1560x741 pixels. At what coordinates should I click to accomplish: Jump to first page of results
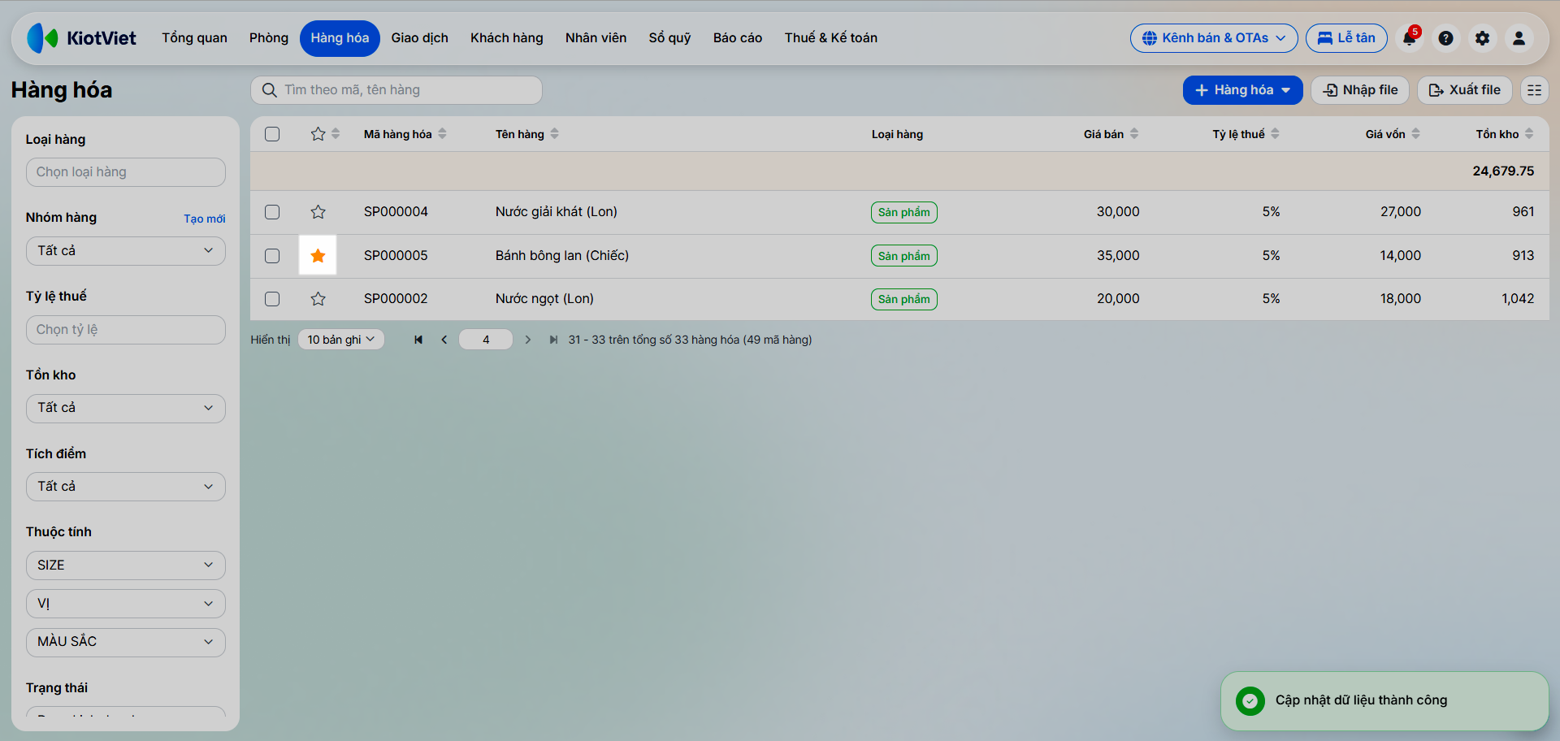[x=418, y=340]
